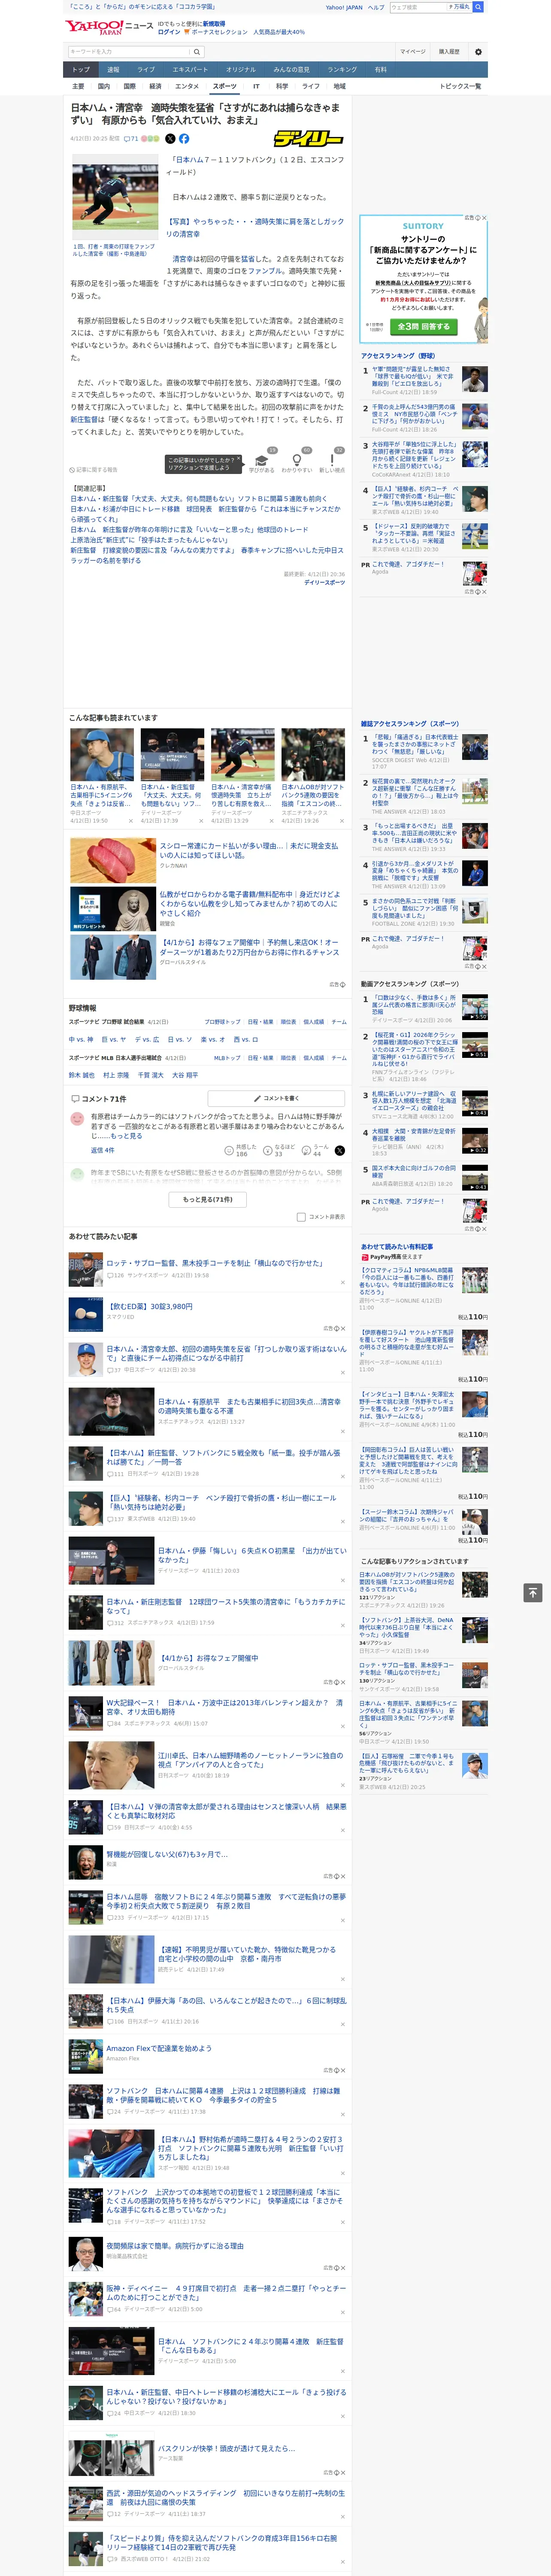Viewport: 551px width, 2576px height.
Task: Share the article on X
Action: coord(170,139)
